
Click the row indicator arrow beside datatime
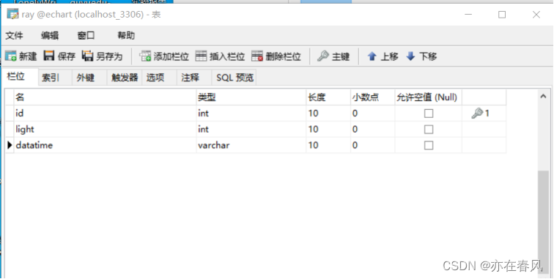tap(10, 145)
